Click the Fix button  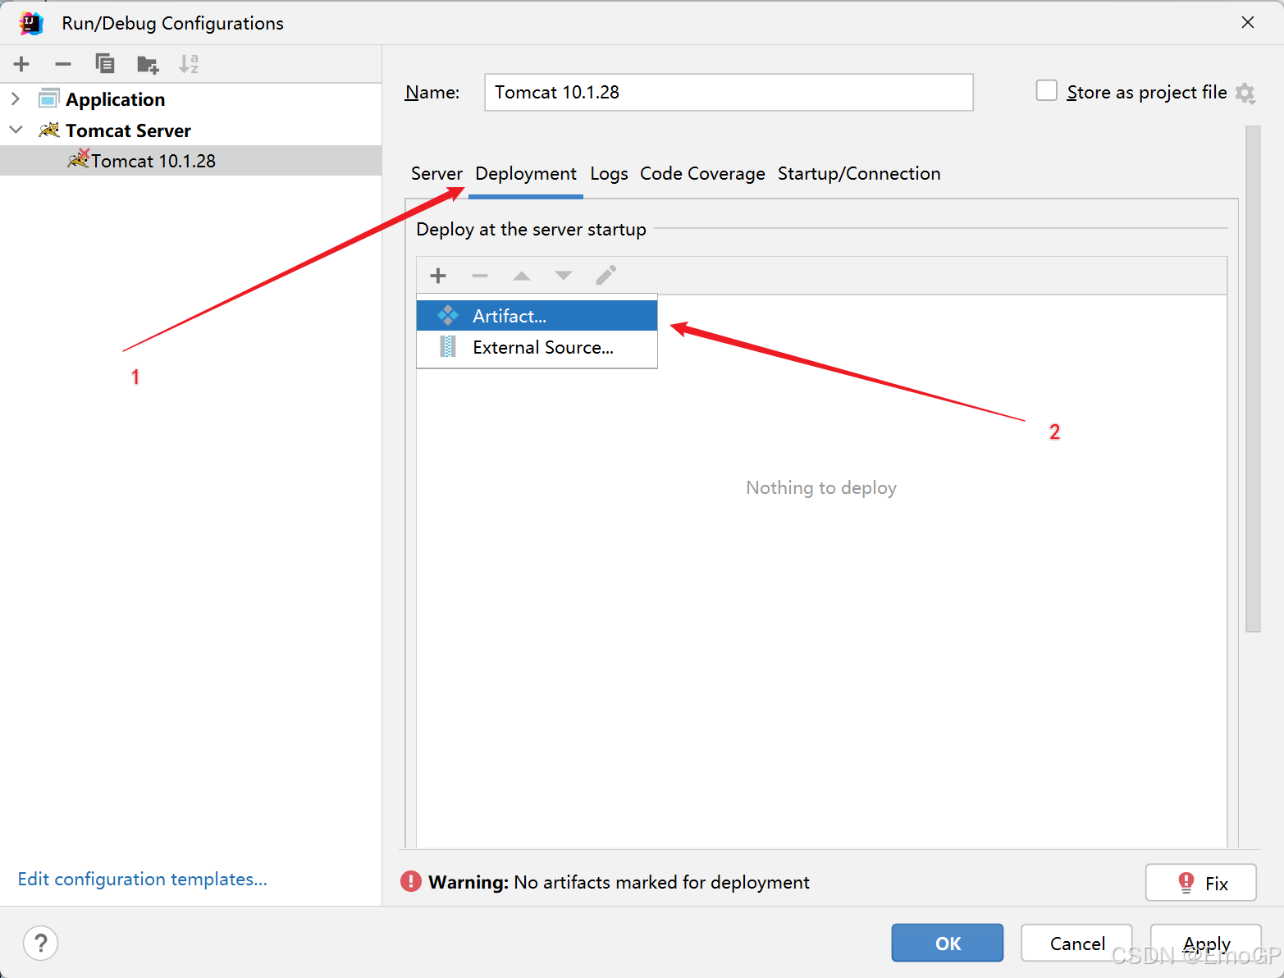coord(1201,883)
